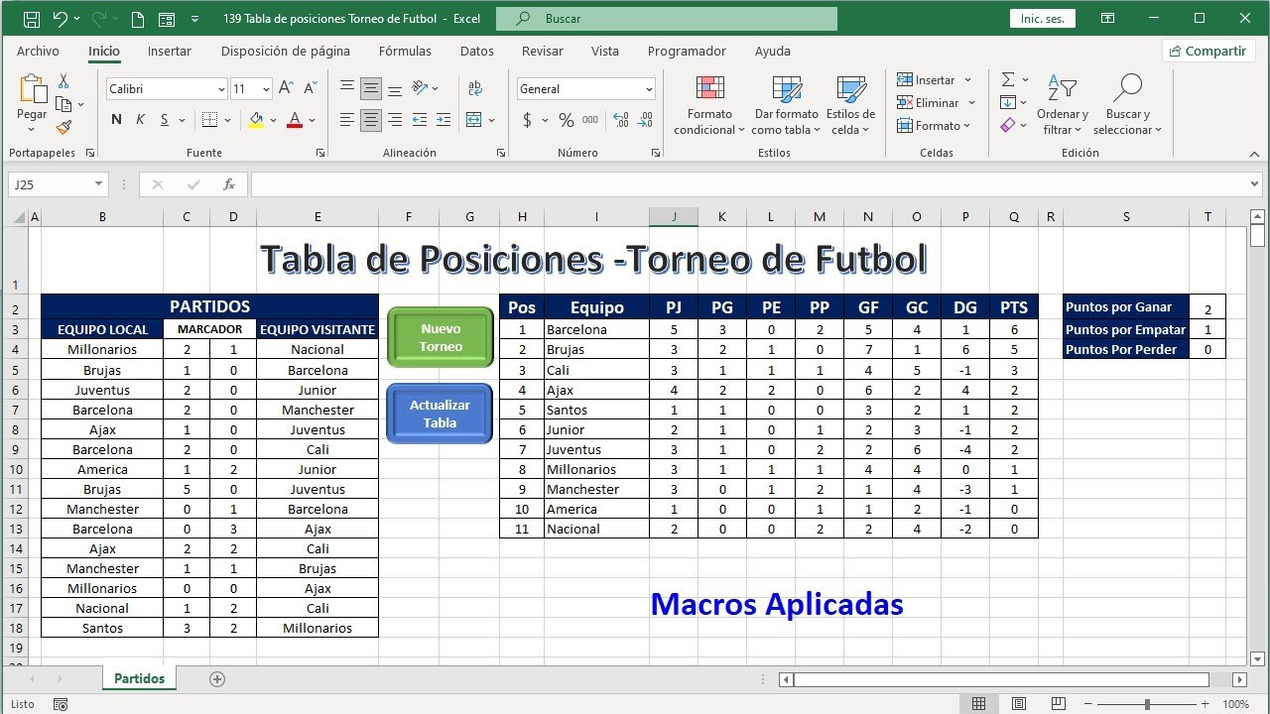Increase decimal places icon
The image size is (1270, 714).
[x=621, y=120]
